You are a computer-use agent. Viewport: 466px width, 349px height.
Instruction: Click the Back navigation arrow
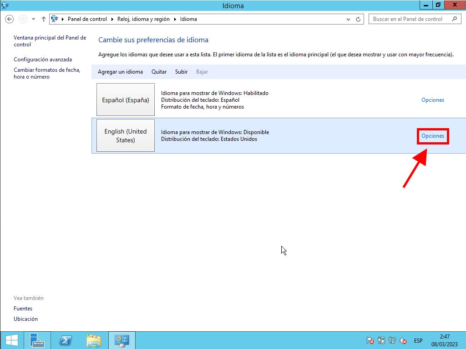[x=10, y=19]
